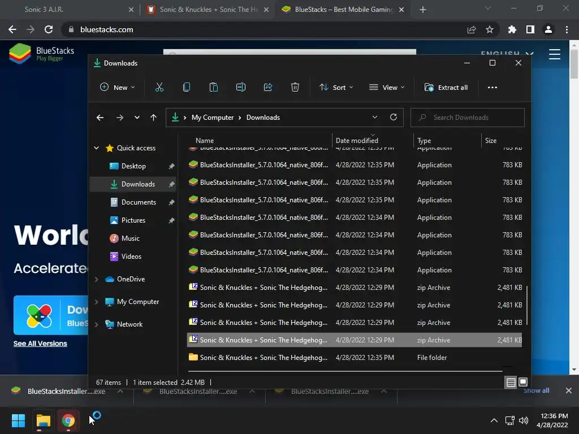
Task: Go back in File Explorer navigation
Action: pyautogui.click(x=100, y=118)
